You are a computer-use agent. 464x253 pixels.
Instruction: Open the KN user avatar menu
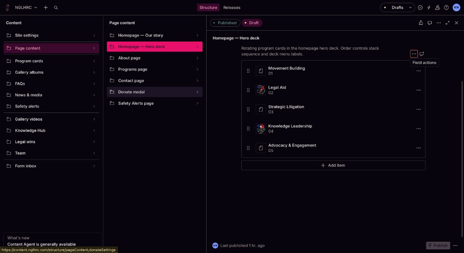(456, 8)
